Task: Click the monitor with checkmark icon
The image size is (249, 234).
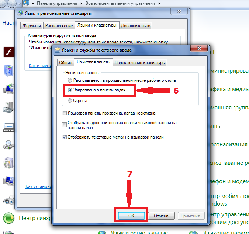Action: tap(9, 181)
